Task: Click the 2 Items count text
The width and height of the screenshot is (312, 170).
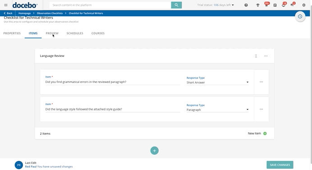Action: click(x=45, y=133)
